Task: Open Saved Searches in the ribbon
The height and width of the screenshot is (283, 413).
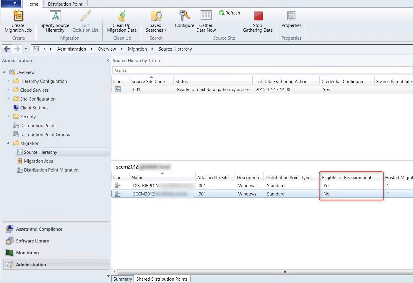Action: coord(156,16)
